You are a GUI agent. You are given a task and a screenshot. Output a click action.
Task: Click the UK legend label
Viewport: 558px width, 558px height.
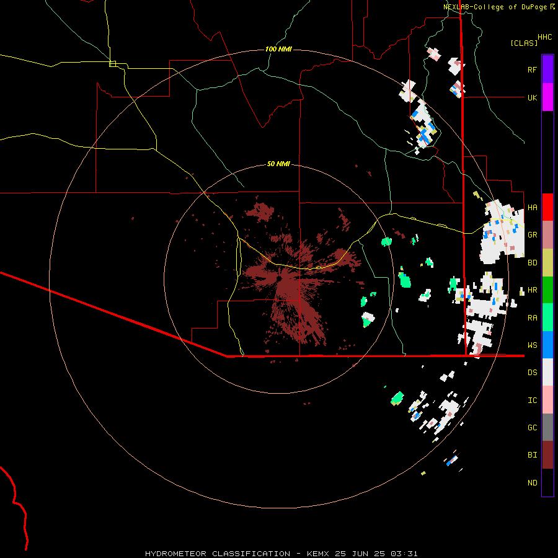532,97
